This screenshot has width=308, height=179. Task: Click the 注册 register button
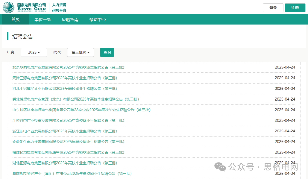pos(295,8)
